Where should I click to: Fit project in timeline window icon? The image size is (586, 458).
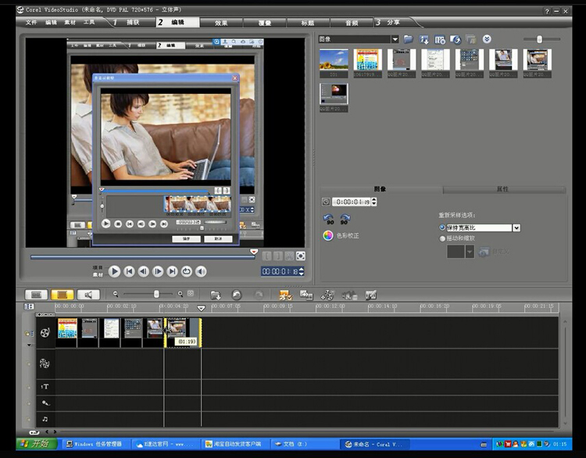point(190,294)
